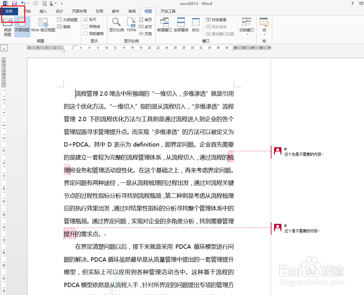Image resolution: width=364 pixels, height=295 pixels.
Task: Switch to 草稿 draft view
Action: (65, 27)
